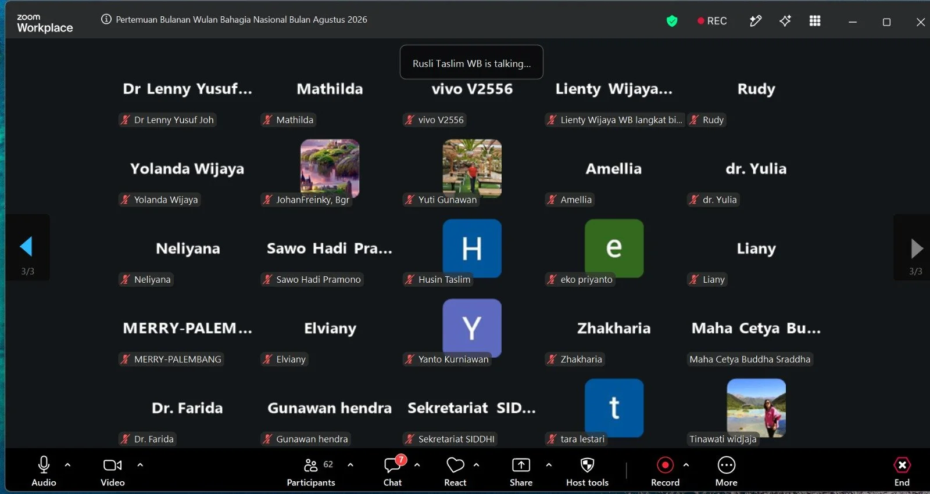
Task: Click the Maha Cetya Buddha Sraddha label
Action: pos(750,359)
